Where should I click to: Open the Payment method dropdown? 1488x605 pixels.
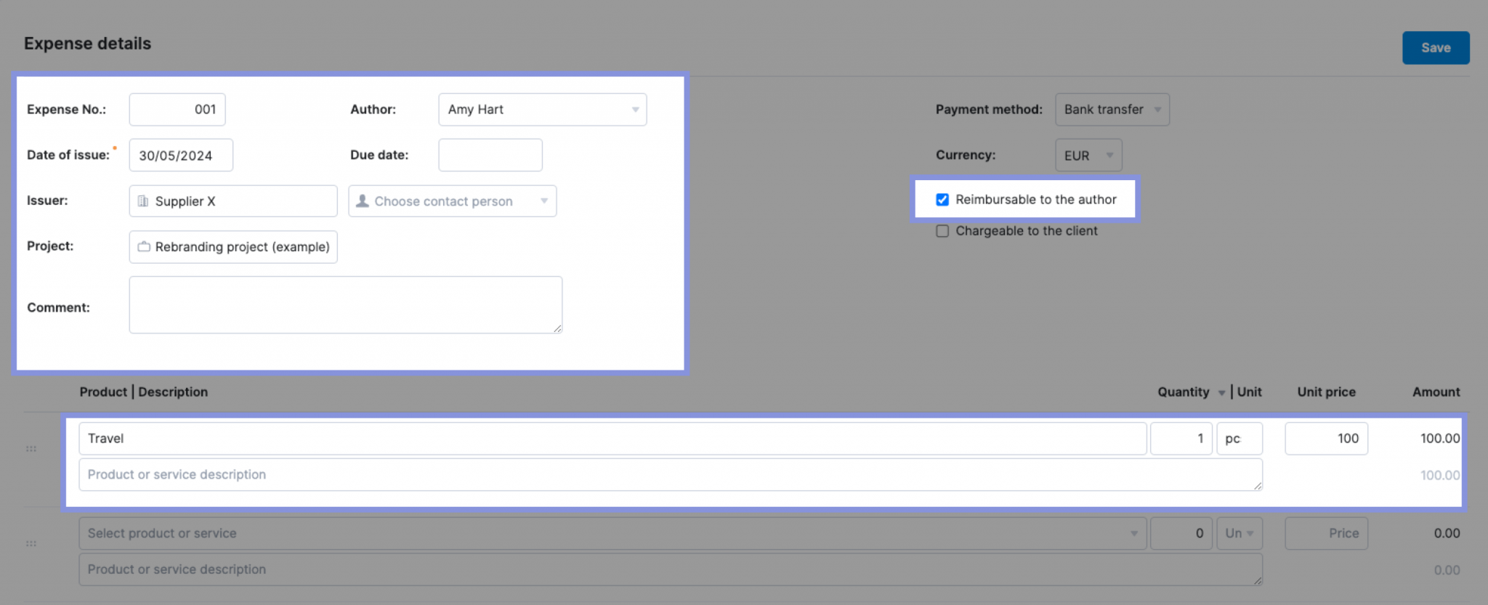1112,110
